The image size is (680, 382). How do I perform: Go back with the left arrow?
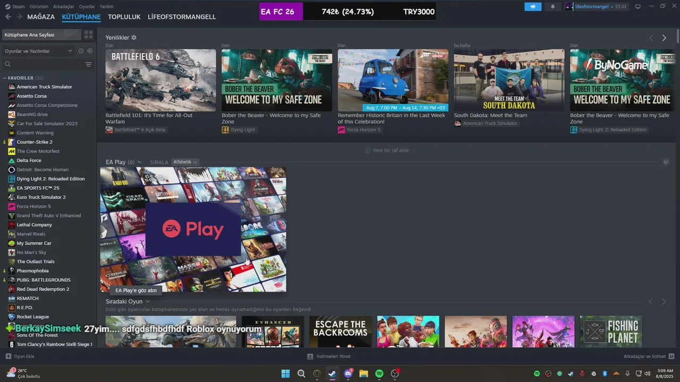click(x=8, y=16)
